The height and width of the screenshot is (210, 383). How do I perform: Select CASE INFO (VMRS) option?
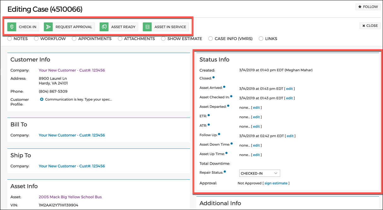(x=210, y=38)
